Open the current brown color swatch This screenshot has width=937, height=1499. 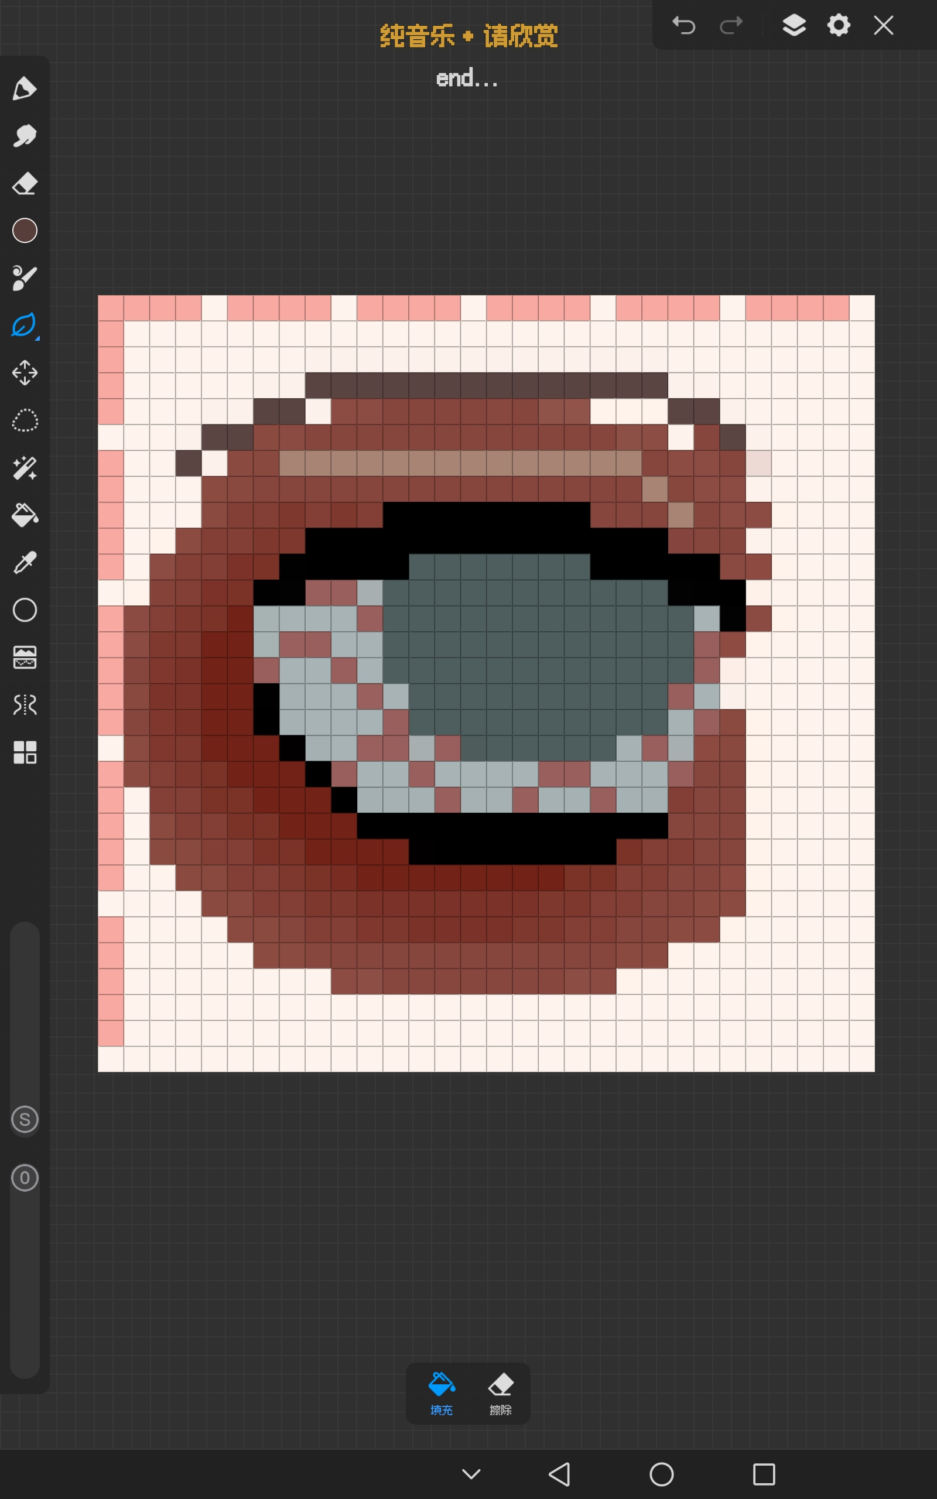click(25, 231)
